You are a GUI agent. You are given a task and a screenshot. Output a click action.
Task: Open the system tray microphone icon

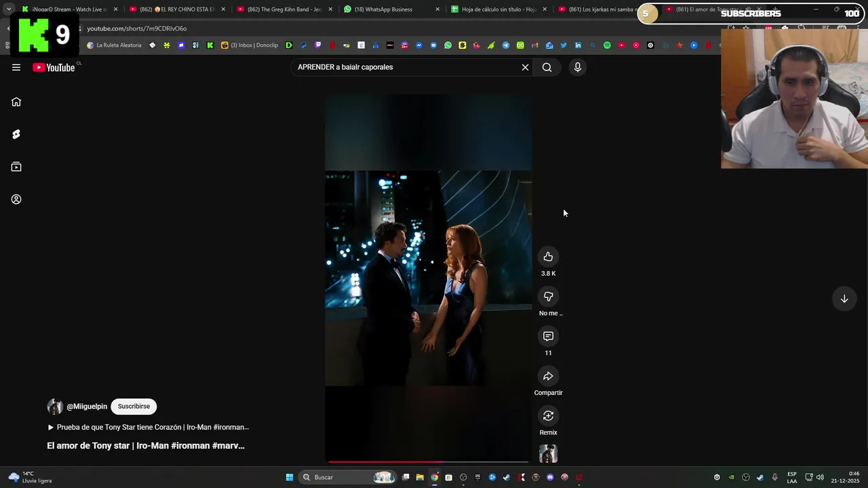pyautogui.click(x=774, y=477)
